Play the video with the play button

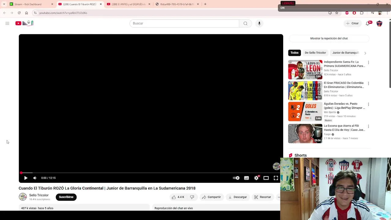[x=26, y=178]
